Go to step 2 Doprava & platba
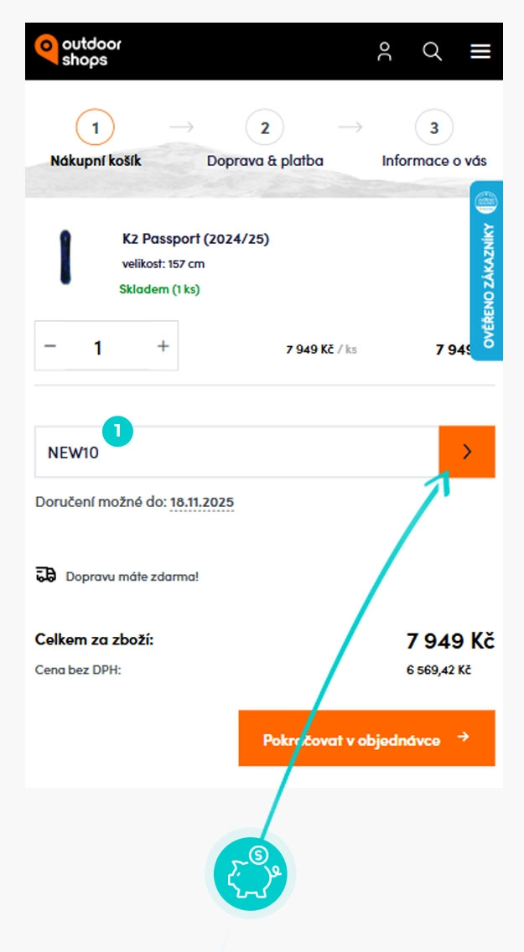The width and height of the screenshot is (524, 952). 265,128
